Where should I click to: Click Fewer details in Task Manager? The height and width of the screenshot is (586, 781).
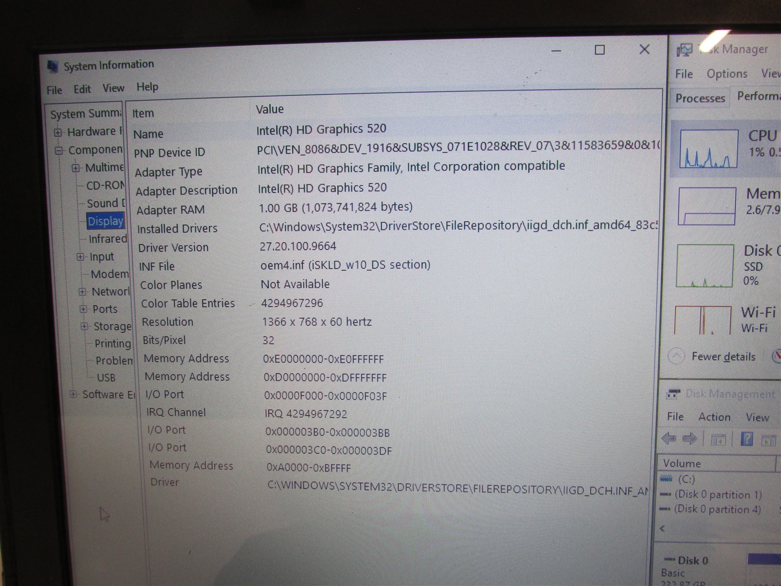[x=723, y=356]
